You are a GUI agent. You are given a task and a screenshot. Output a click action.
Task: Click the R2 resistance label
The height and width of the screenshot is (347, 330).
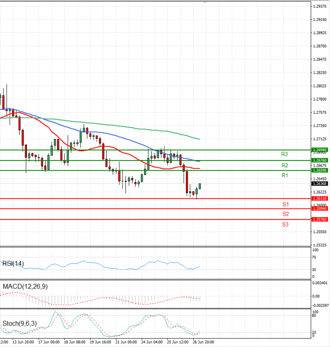tap(285, 166)
